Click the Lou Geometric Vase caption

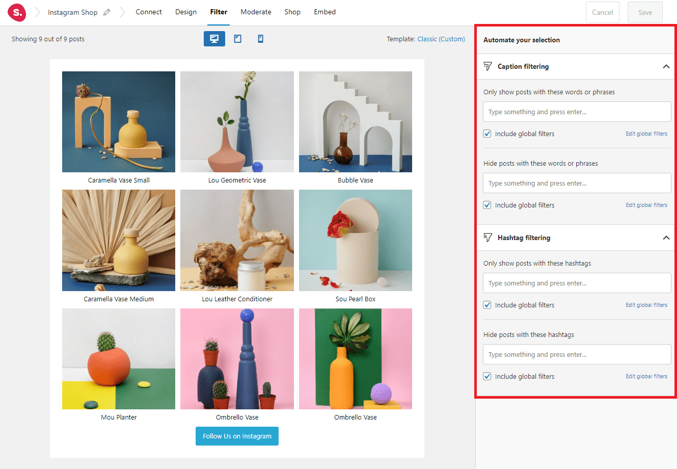(237, 180)
